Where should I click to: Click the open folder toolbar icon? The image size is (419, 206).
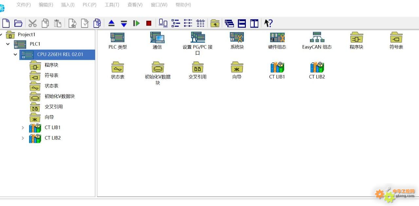tap(18, 23)
